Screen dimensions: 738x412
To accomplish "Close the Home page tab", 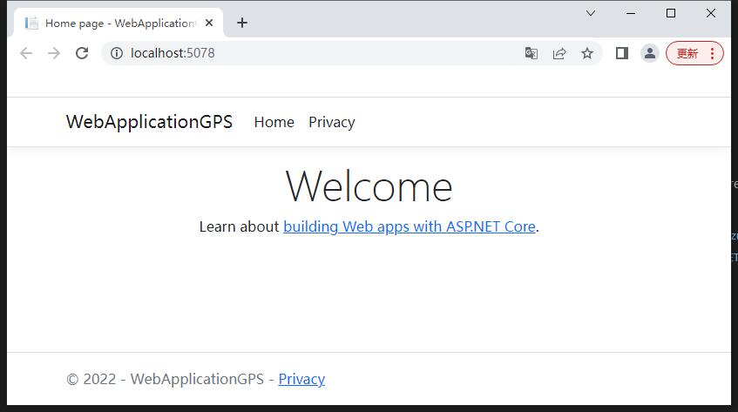I will [x=209, y=23].
